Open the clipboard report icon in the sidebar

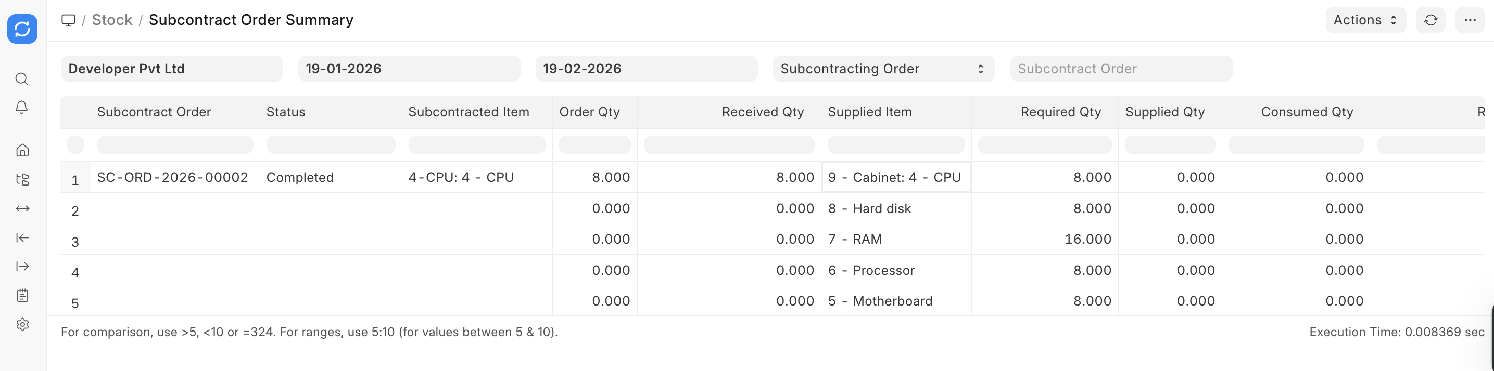pos(22,296)
